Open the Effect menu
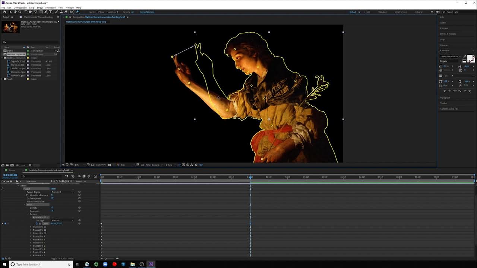Viewport: 477px width, 268px height. pos(40,7)
